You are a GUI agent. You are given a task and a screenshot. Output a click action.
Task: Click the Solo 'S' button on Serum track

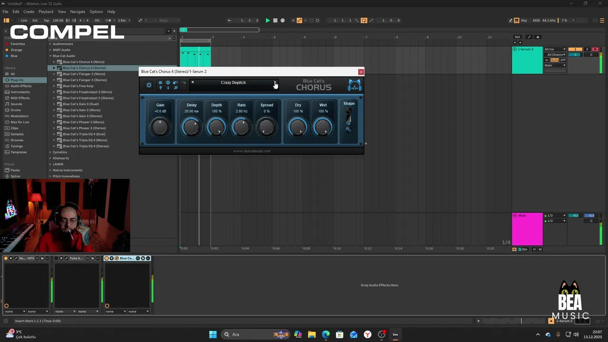click(587, 49)
